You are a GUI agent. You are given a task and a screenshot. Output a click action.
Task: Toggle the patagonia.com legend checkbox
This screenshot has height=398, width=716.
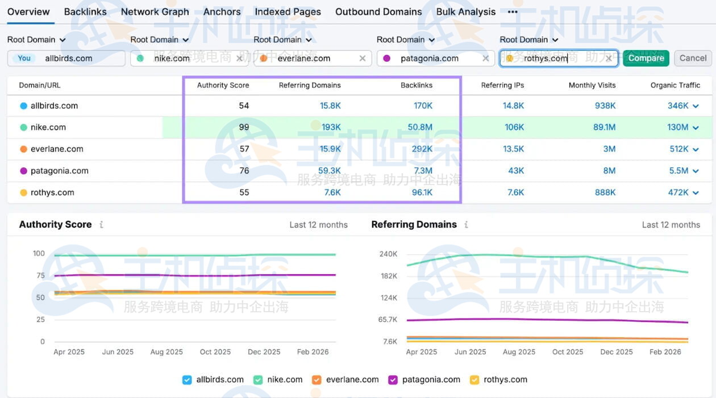coord(393,380)
